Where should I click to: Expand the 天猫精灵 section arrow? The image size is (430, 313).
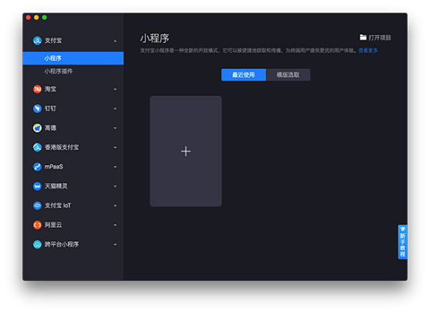(x=115, y=186)
